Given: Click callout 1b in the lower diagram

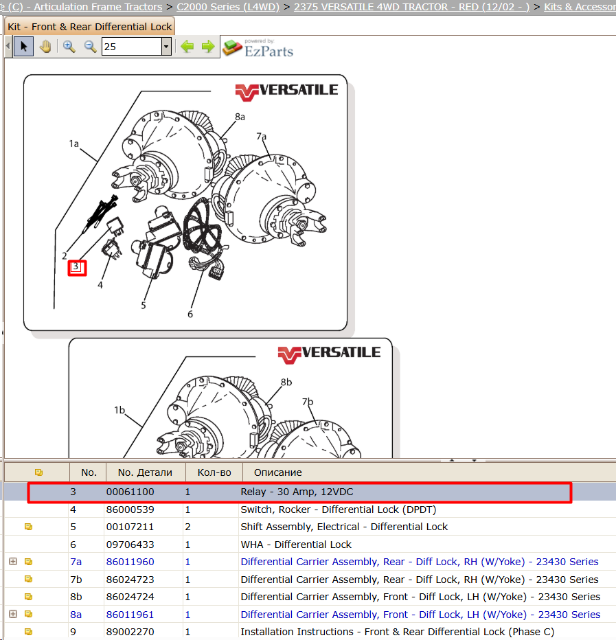Looking at the screenshot, I should point(119,410).
